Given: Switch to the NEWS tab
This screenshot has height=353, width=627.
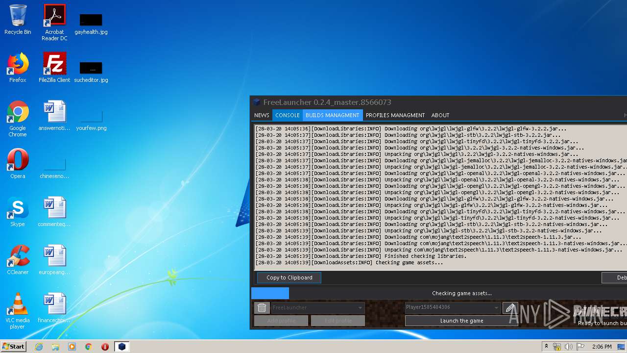Looking at the screenshot, I should pyautogui.click(x=262, y=115).
